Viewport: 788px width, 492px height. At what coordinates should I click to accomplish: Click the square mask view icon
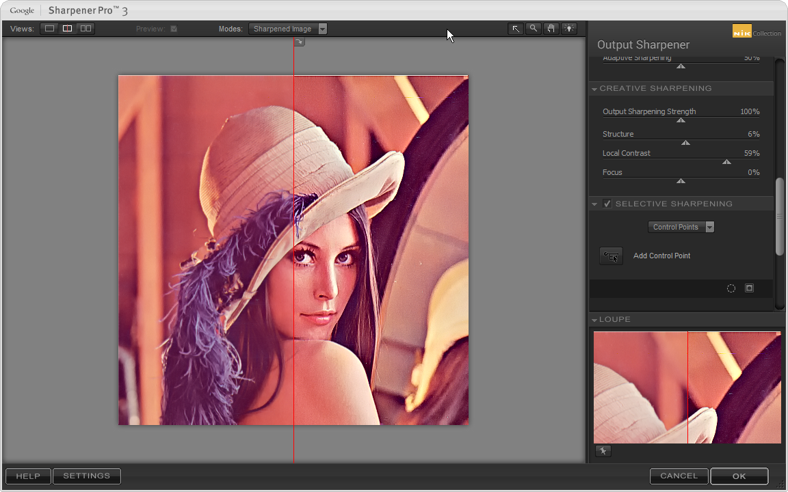[x=749, y=288]
